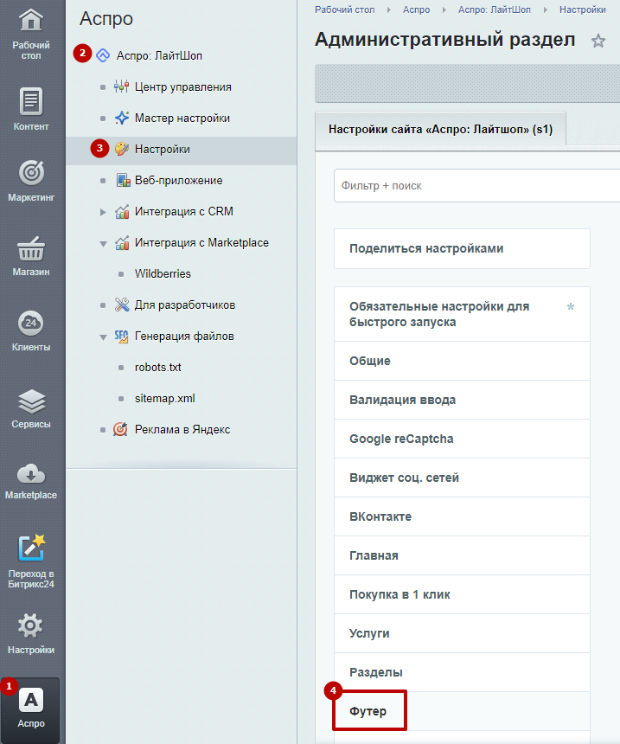This screenshot has width=620, height=744.
Task: Select the Настройки сайта «Аспро: Лайтшоп» (s1) tab
Action: [441, 129]
